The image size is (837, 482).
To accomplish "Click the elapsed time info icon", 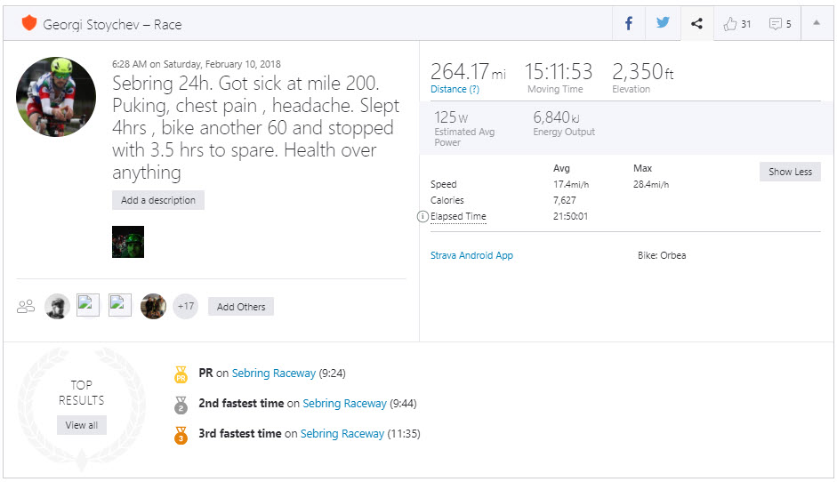I will pyautogui.click(x=423, y=217).
